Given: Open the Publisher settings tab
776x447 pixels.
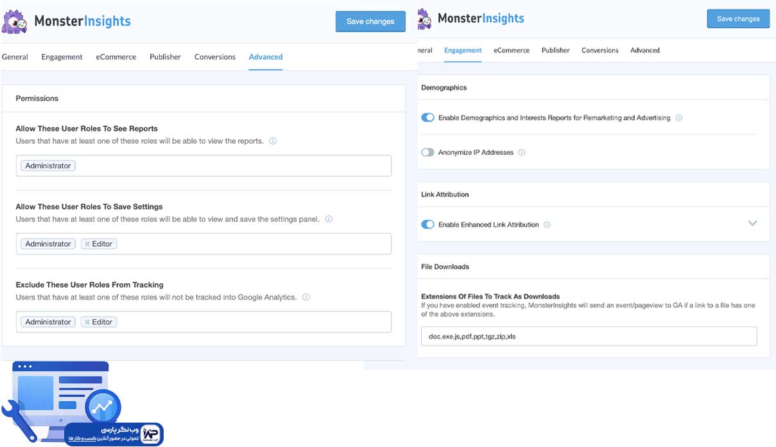Looking at the screenshot, I should pos(165,57).
